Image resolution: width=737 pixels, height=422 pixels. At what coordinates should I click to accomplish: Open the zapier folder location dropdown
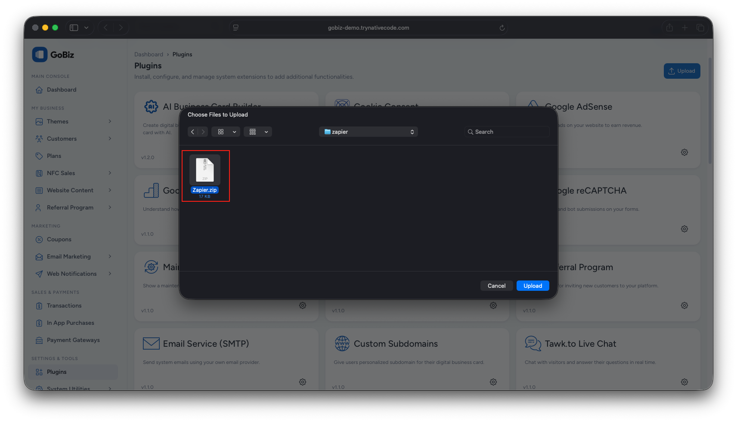pyautogui.click(x=368, y=132)
